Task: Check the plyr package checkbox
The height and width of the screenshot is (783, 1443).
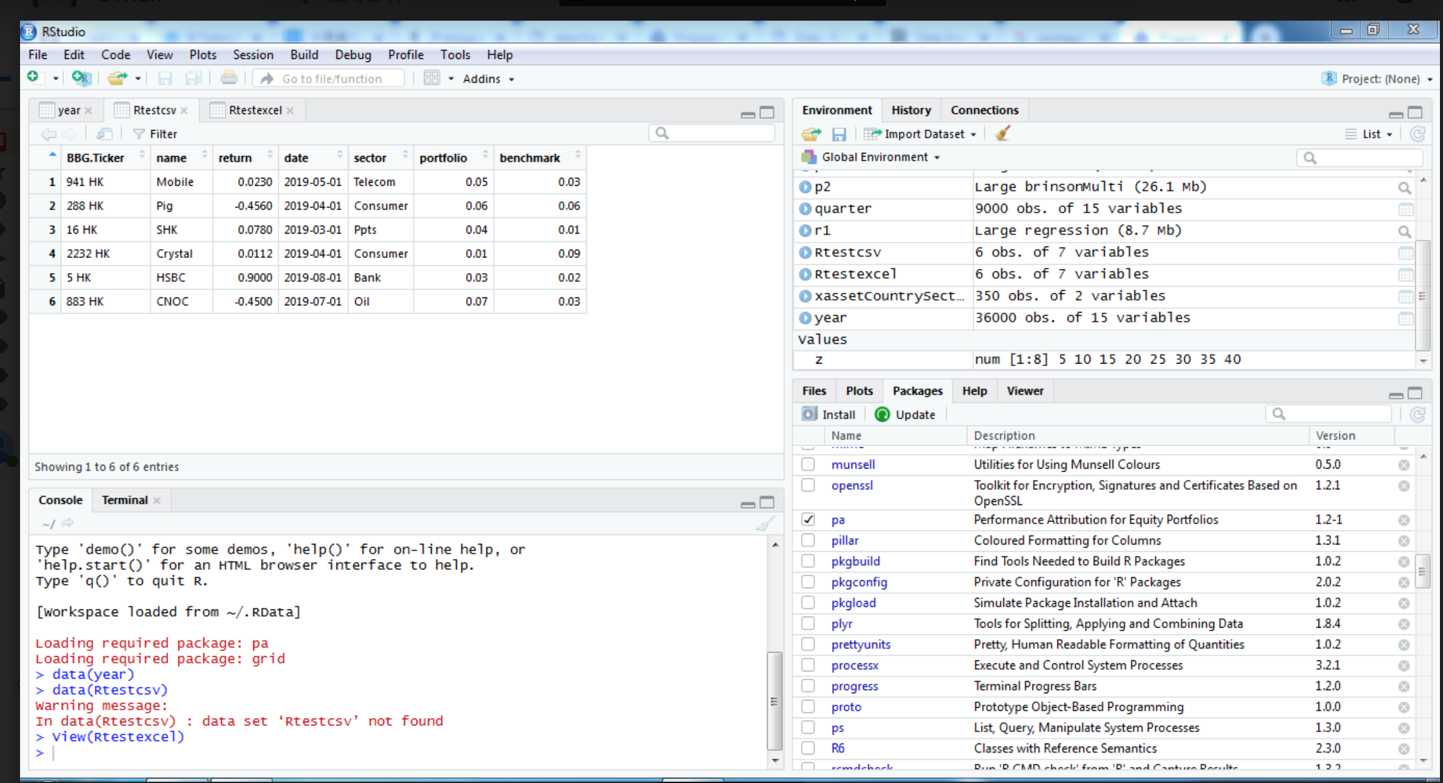Action: (808, 623)
